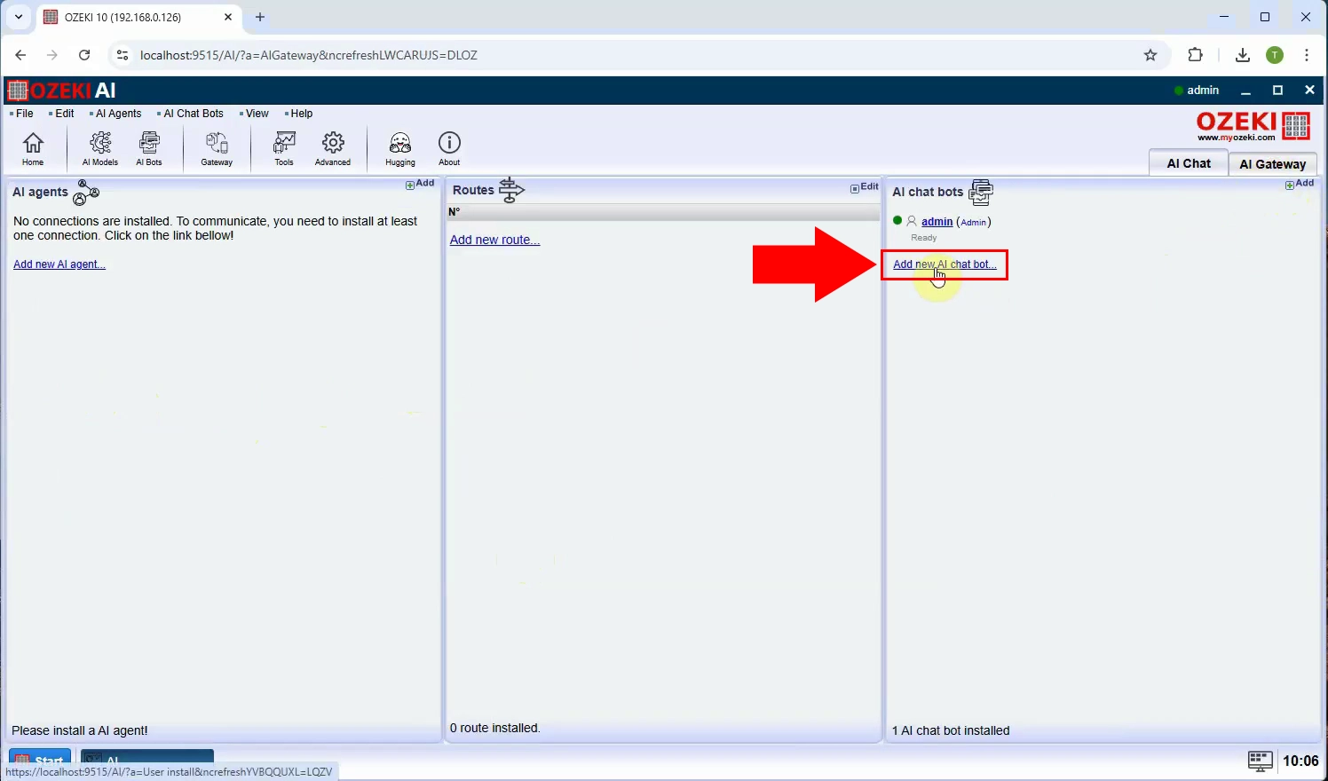Image resolution: width=1328 pixels, height=781 pixels.
Task: Open AI Models from the toolbar
Action: (100, 148)
